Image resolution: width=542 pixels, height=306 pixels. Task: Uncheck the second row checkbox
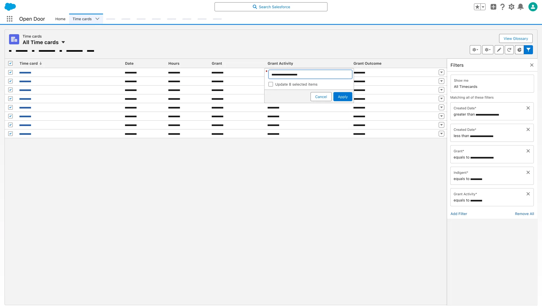click(x=10, y=81)
